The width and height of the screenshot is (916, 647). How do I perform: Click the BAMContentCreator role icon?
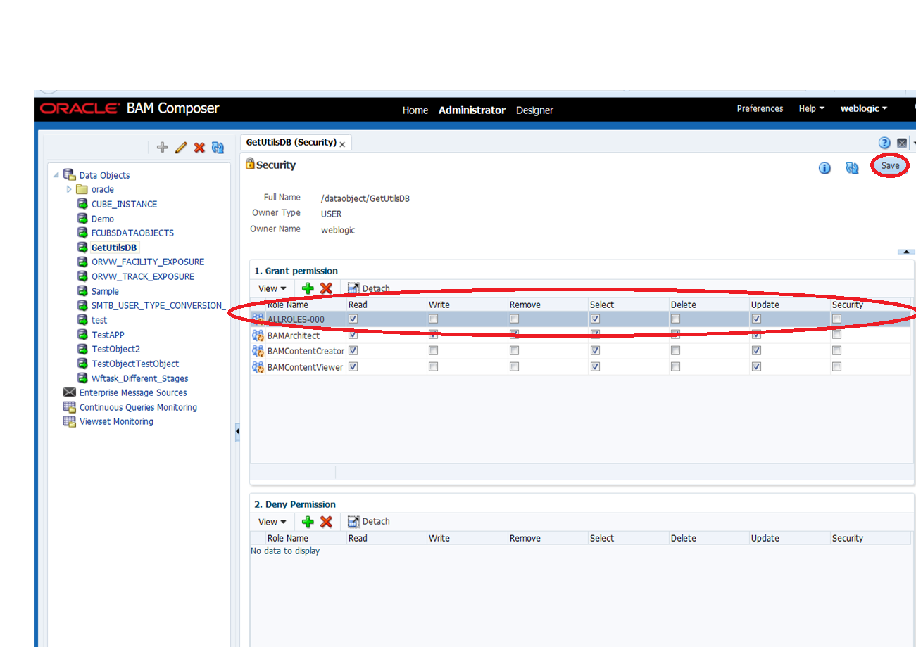tap(258, 351)
